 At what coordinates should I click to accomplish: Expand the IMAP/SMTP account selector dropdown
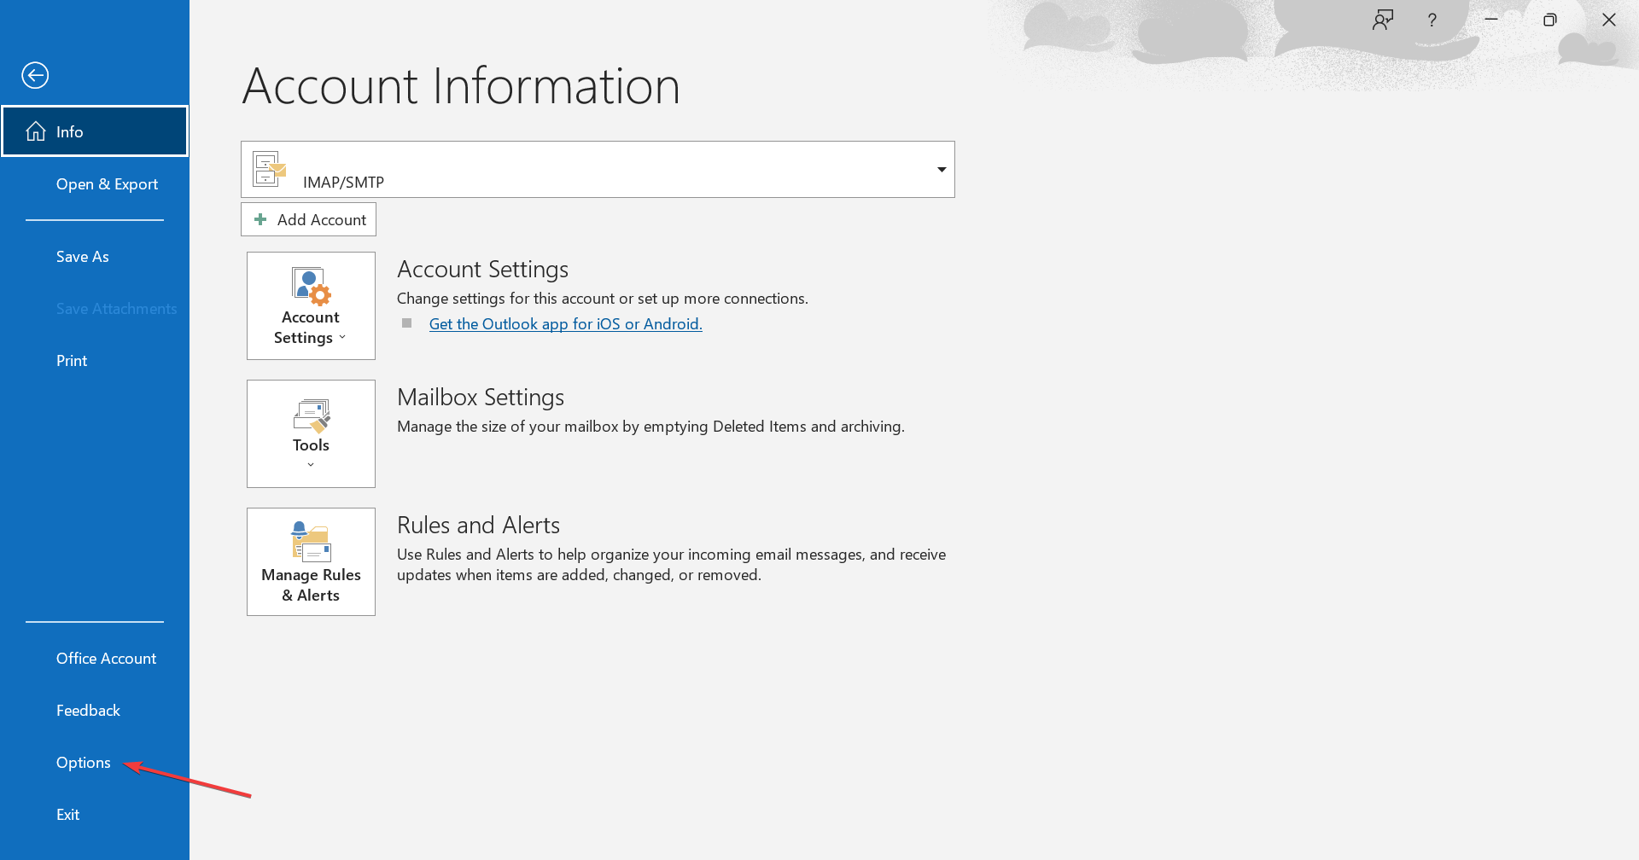(x=942, y=169)
